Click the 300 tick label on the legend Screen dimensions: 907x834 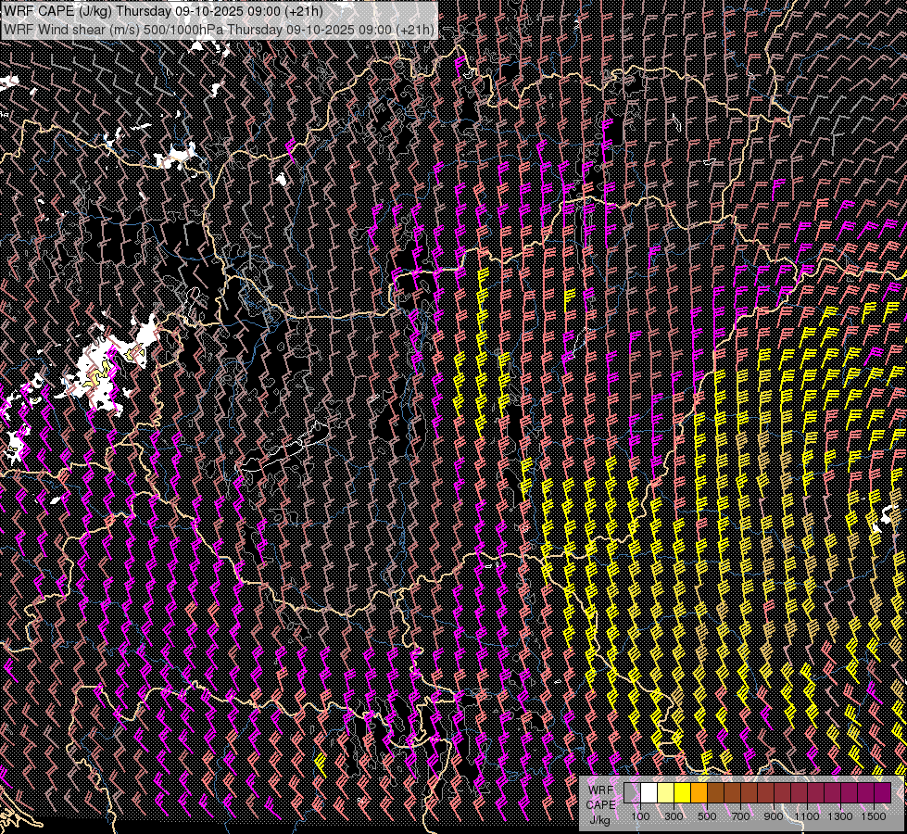pyautogui.click(x=674, y=816)
